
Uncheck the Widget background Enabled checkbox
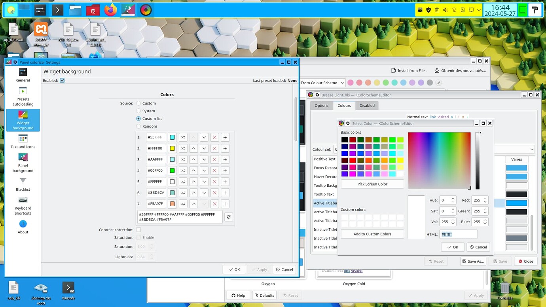pos(62,80)
